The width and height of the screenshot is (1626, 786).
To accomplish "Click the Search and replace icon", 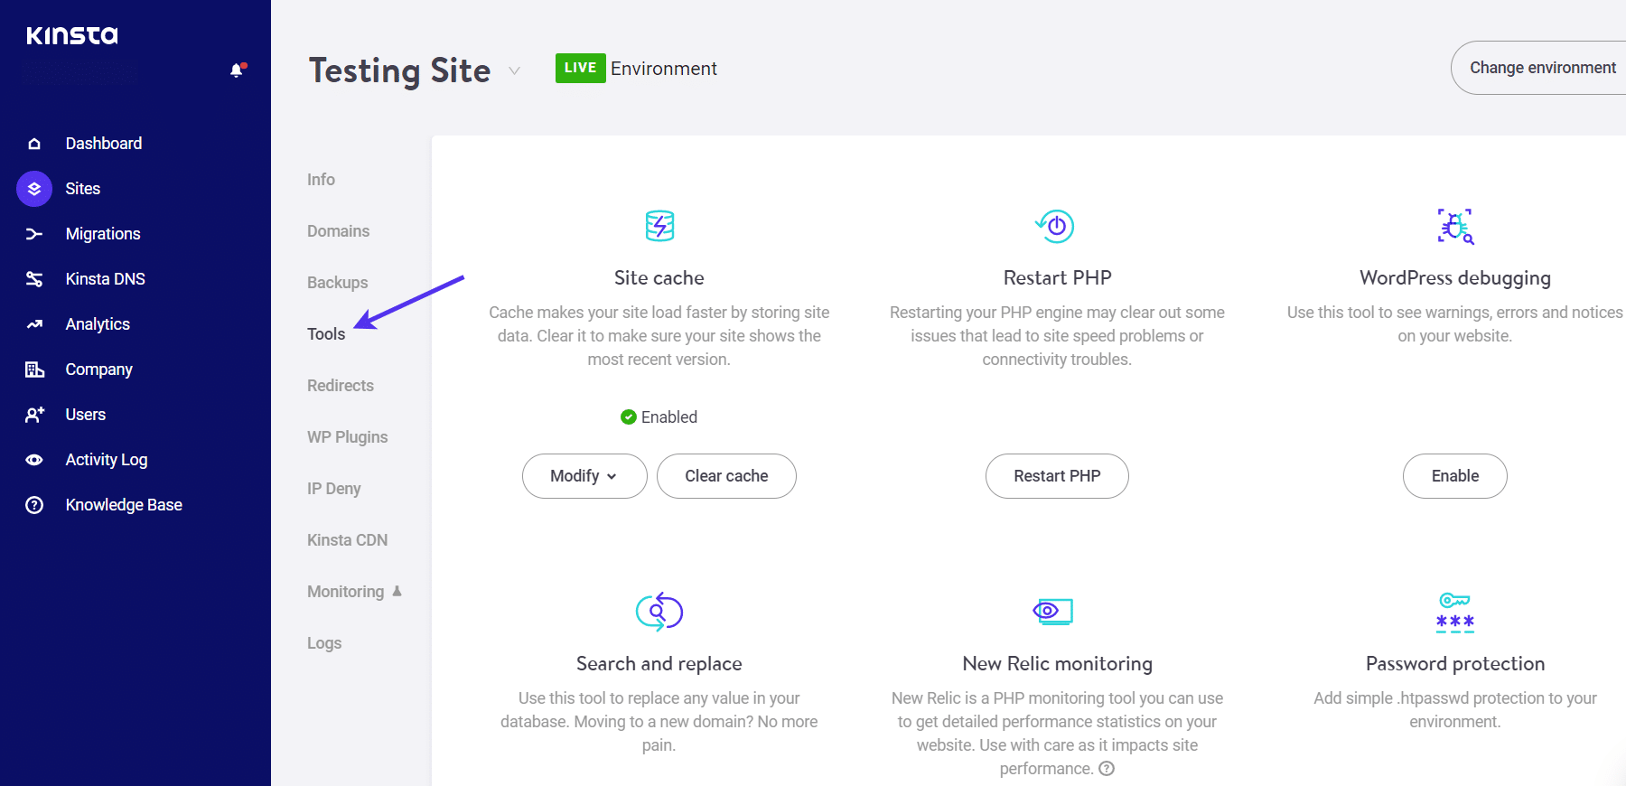I will pyautogui.click(x=659, y=612).
